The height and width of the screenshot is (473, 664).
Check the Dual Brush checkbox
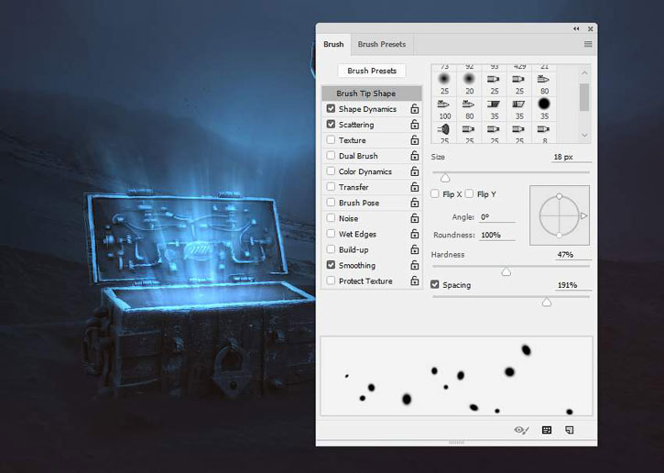coord(331,156)
